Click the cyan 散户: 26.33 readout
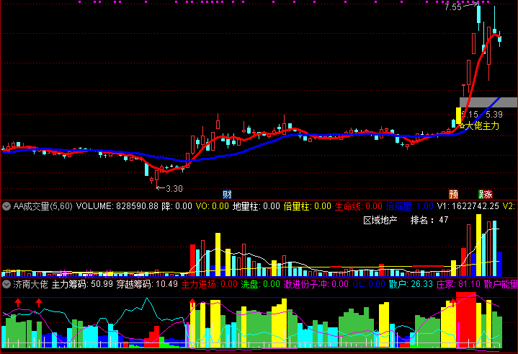The width and height of the screenshot is (518, 354). (x=411, y=284)
